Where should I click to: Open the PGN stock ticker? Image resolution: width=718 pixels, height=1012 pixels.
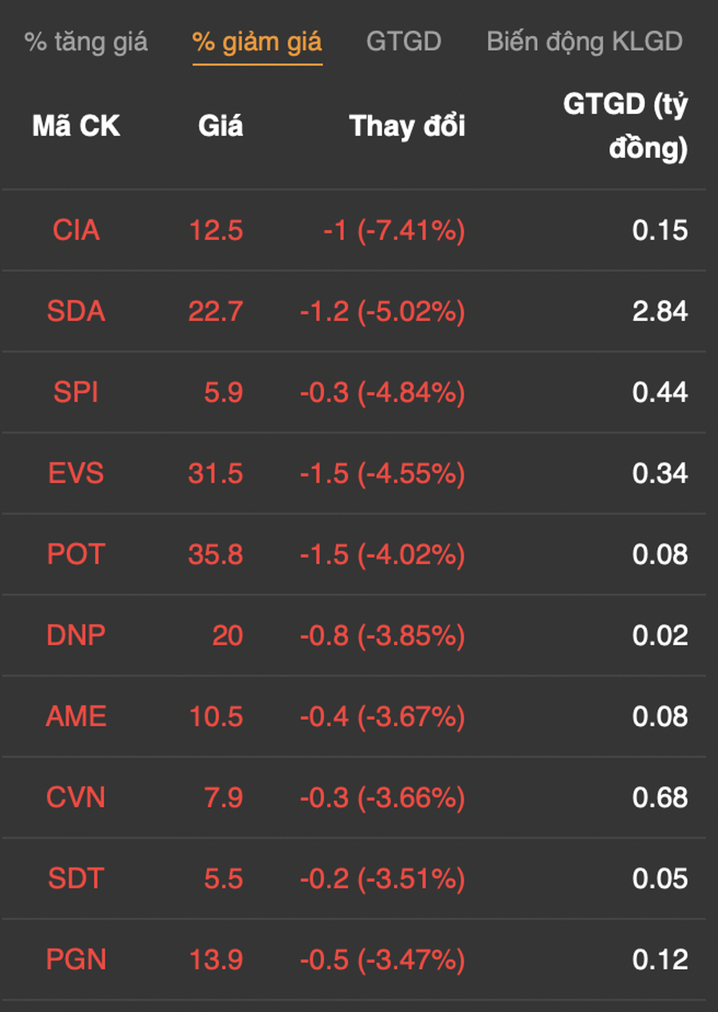tap(76, 959)
